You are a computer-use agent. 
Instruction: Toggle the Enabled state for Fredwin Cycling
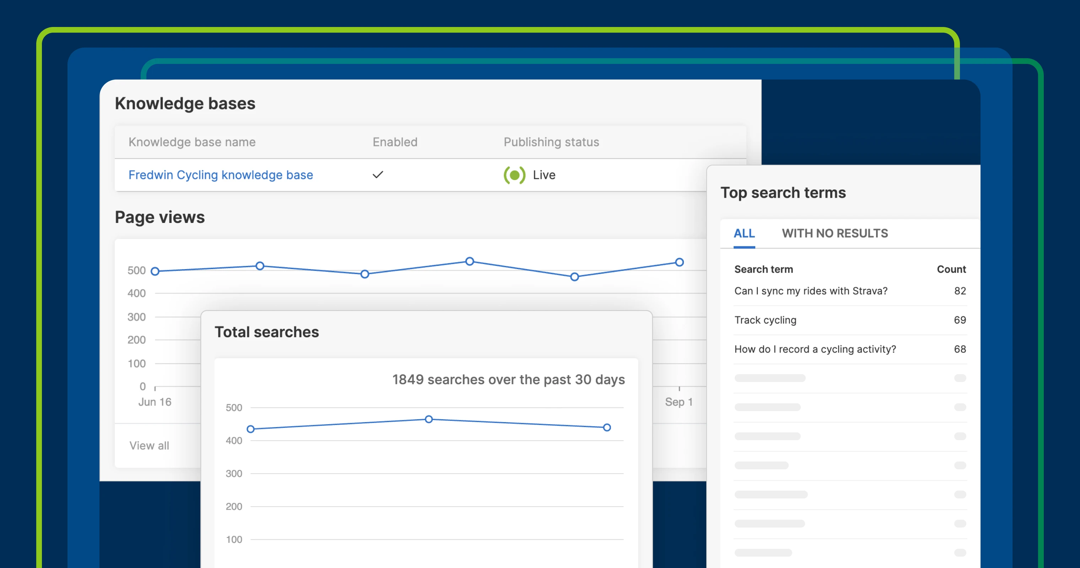378,175
